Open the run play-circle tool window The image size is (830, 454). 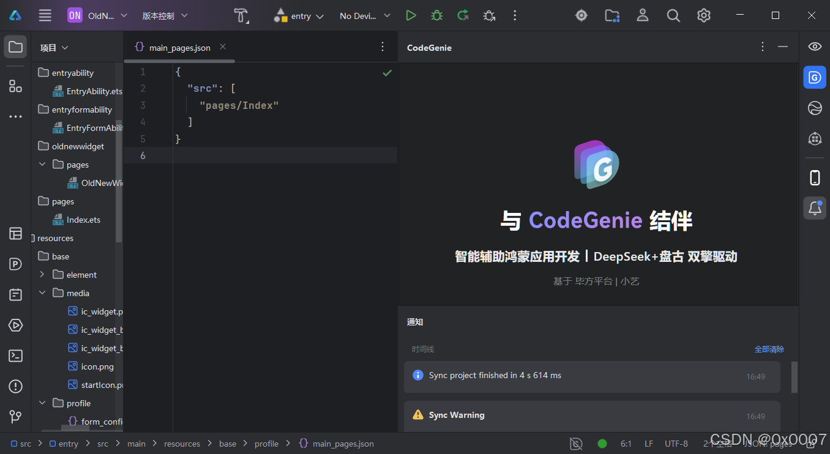(16, 325)
